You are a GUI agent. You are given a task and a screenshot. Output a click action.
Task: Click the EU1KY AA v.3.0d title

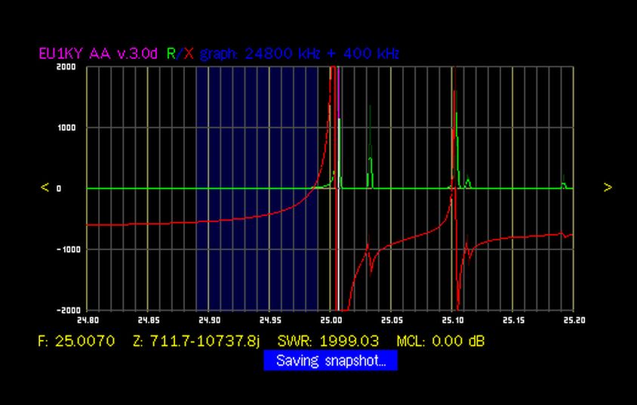(x=100, y=54)
